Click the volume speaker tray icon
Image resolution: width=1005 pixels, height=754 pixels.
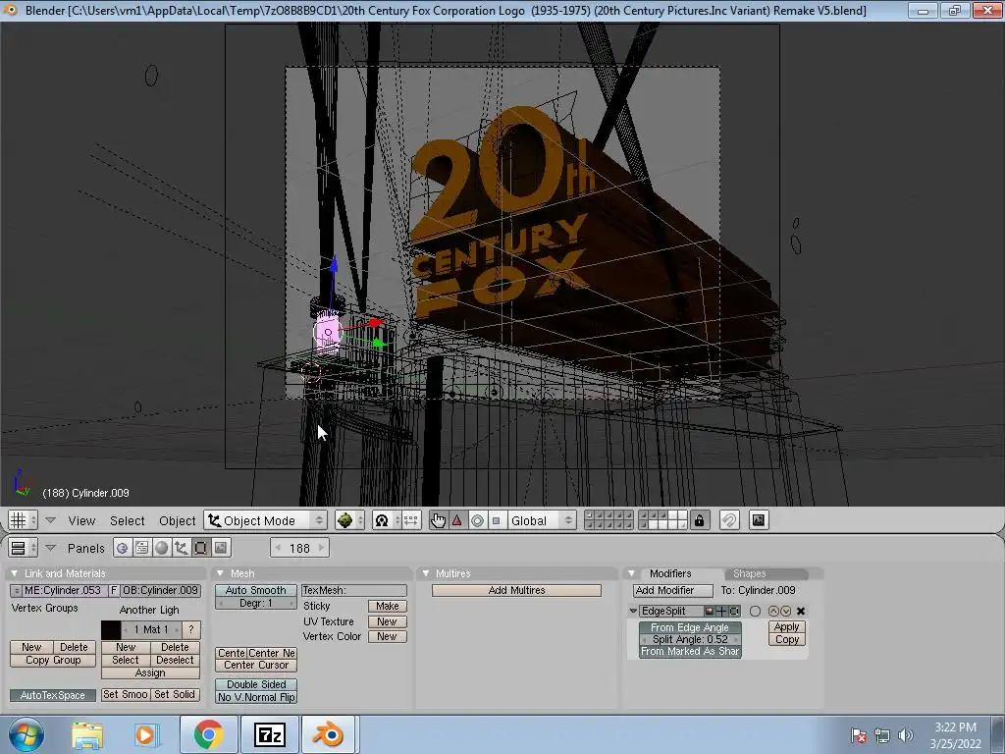click(905, 735)
